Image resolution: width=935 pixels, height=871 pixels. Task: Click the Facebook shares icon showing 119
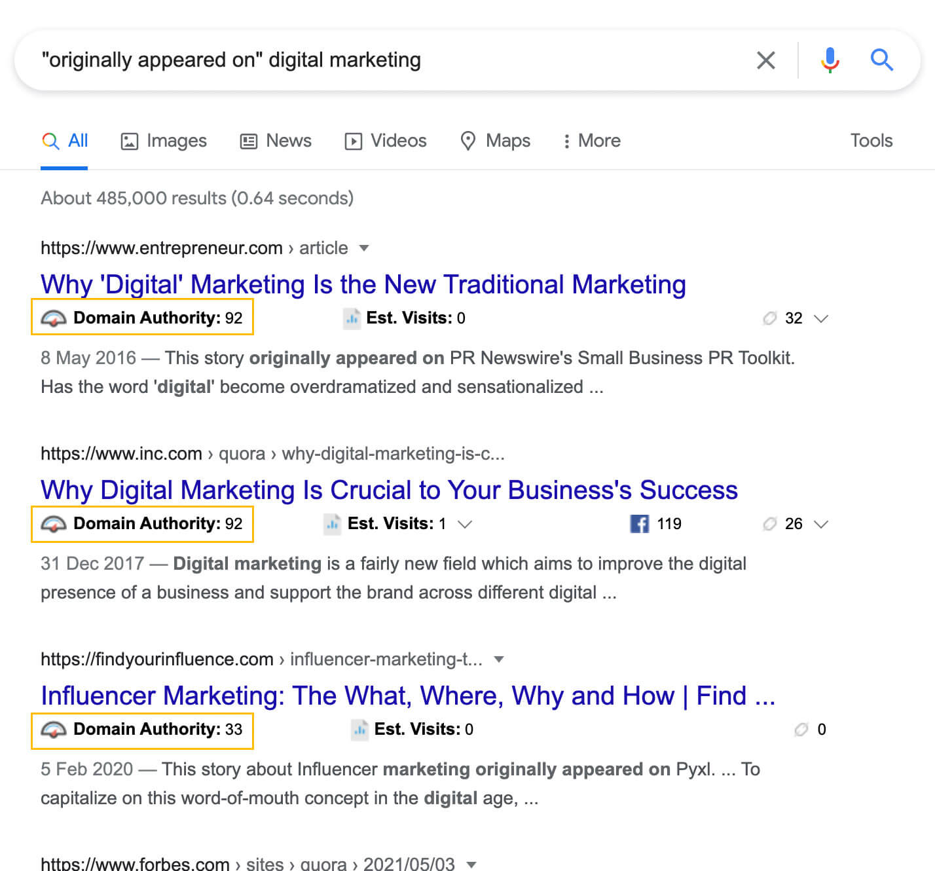638,523
